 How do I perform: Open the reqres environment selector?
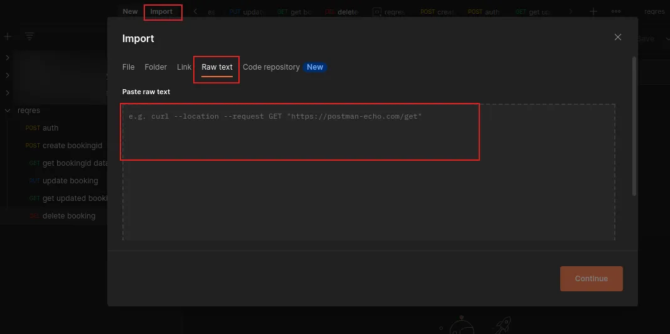tap(654, 11)
